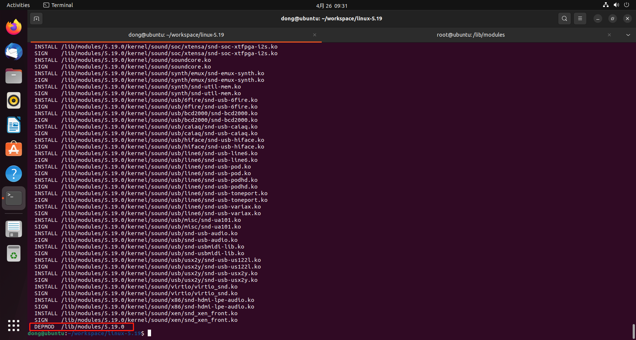The height and width of the screenshot is (340, 636).
Task: Click SIGN line for snd-ua101.ko
Action: click(138, 227)
